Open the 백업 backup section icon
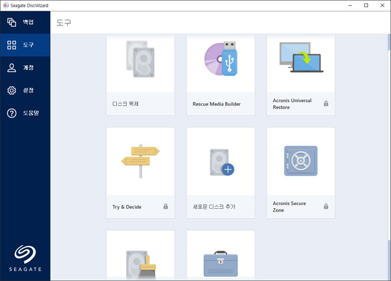Image resolution: width=391 pixels, height=281 pixels. coord(11,22)
